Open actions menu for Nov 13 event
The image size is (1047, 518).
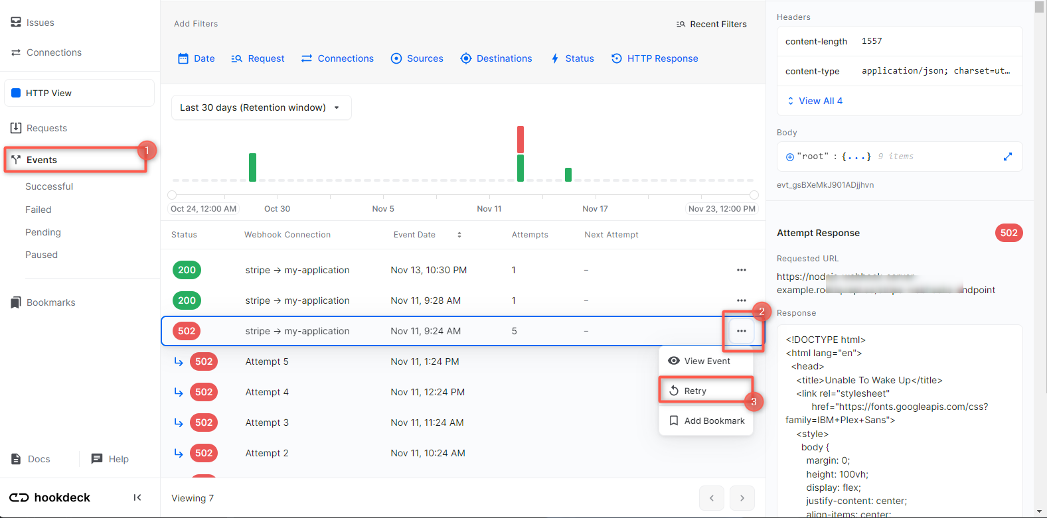point(742,270)
